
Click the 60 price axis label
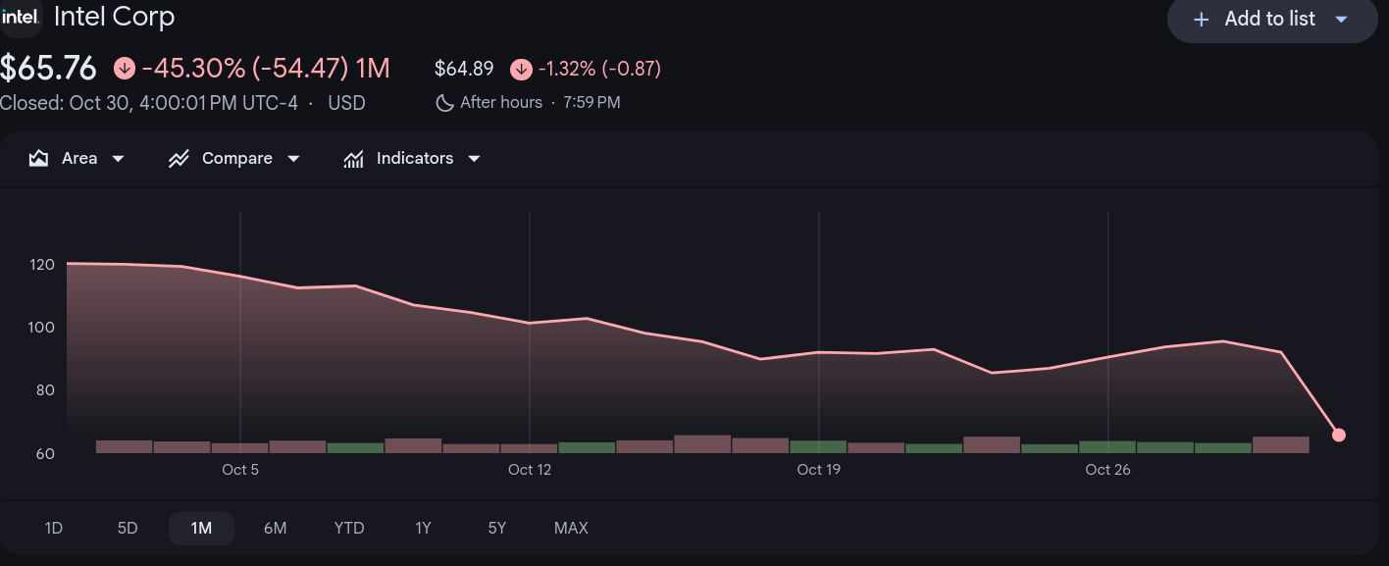click(x=45, y=454)
